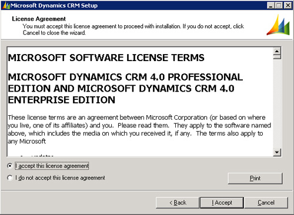This screenshot has height=215, width=294.
Task: Click the 'ENTERPRISE EDITION' heading line
Action: click(x=62, y=100)
